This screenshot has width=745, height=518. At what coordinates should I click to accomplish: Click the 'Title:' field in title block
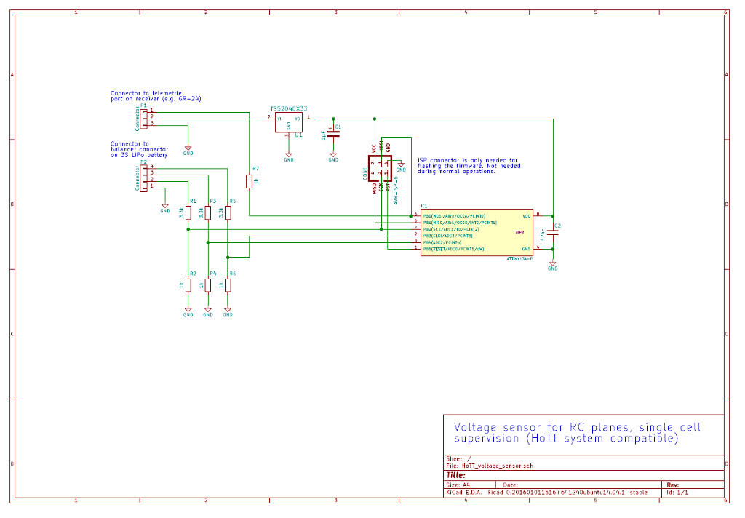click(455, 475)
